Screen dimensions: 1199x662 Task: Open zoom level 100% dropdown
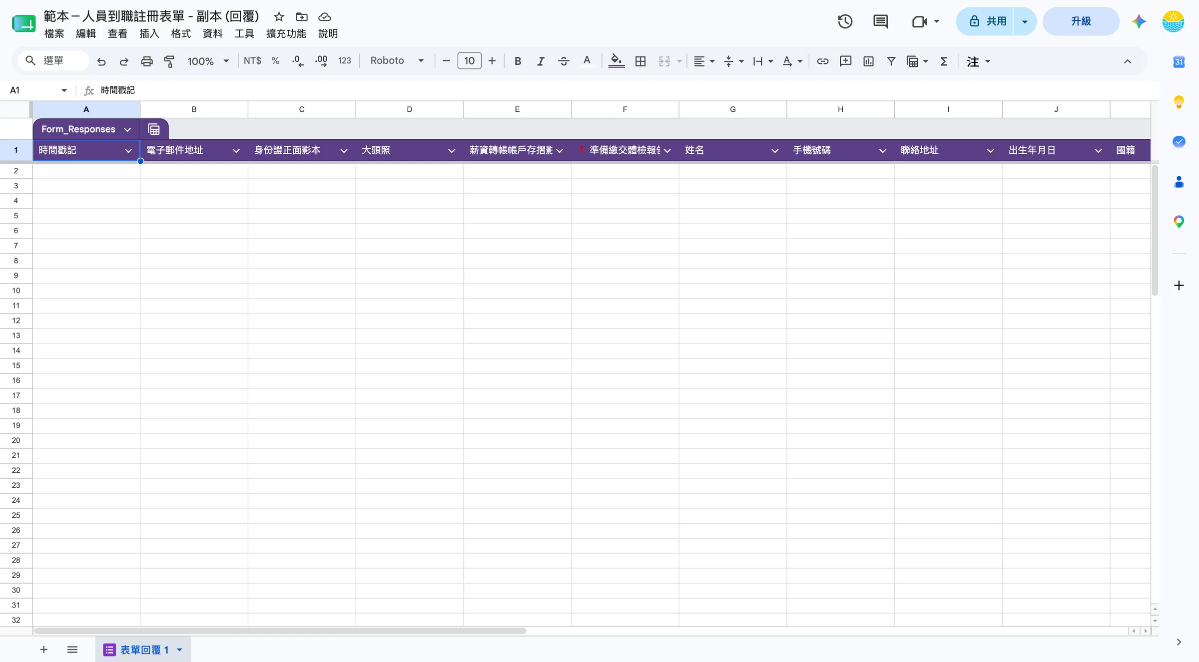(x=208, y=61)
